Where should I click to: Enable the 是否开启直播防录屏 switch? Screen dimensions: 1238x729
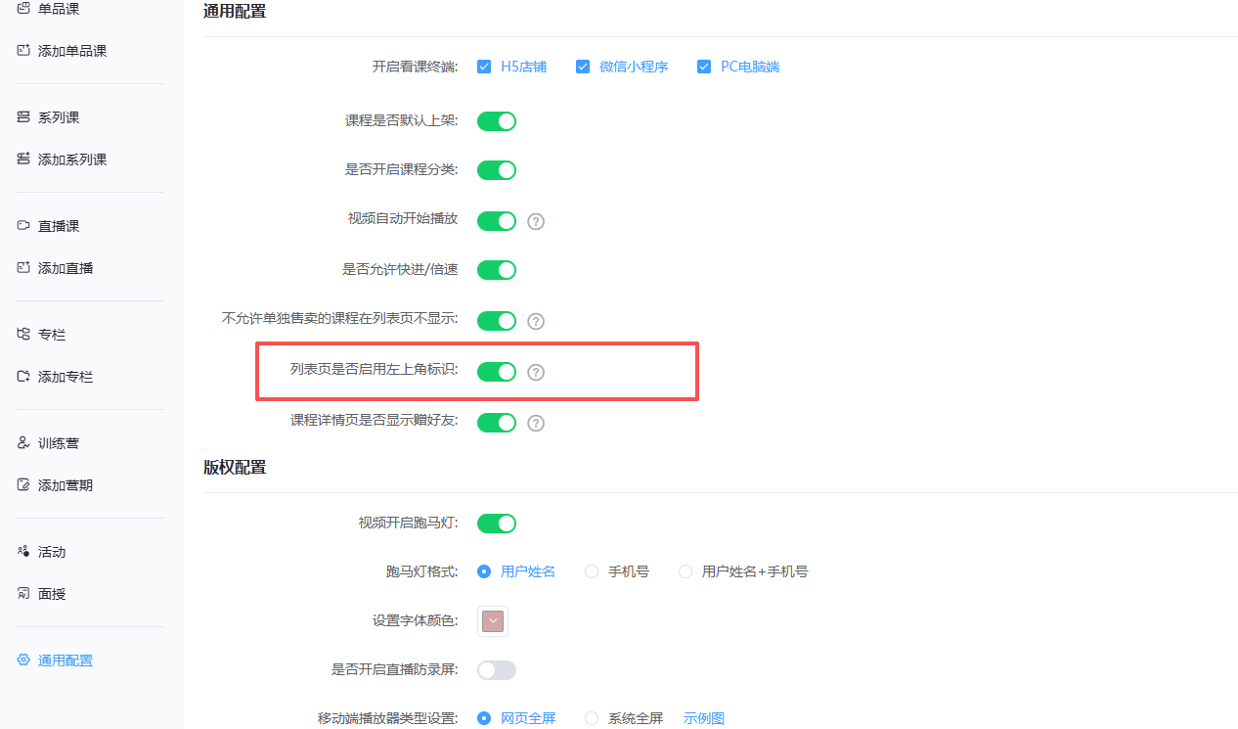[x=496, y=670]
